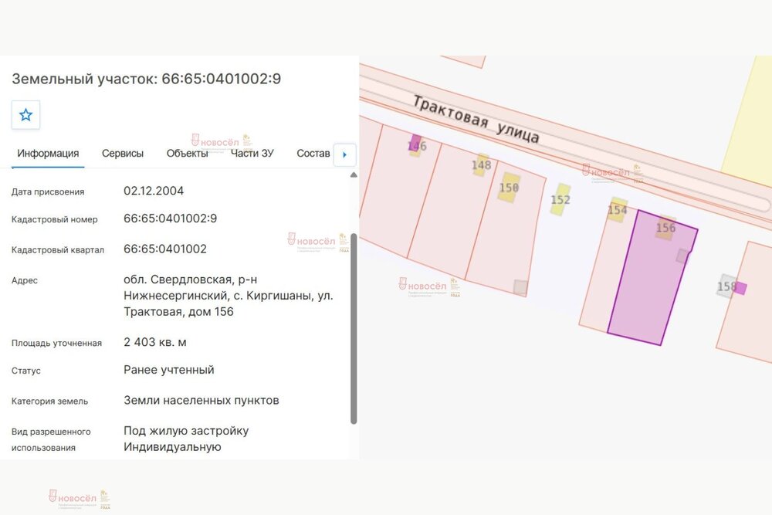Click building labeled 158 on map
The image size is (772, 515).
tap(726, 286)
